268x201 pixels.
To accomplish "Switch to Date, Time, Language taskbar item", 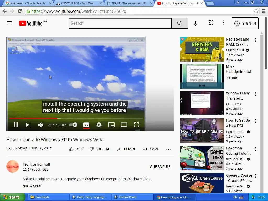I will 90,197.
